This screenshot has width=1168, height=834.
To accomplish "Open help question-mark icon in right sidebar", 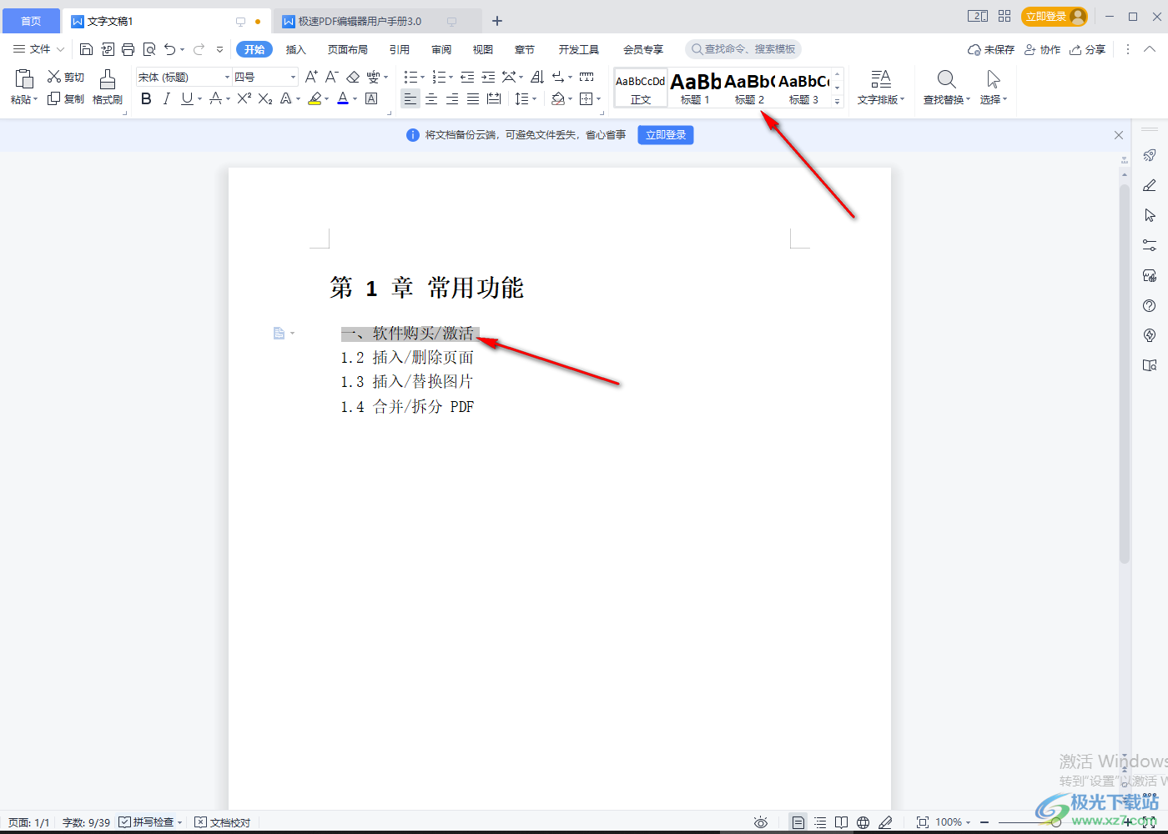I will (1150, 305).
